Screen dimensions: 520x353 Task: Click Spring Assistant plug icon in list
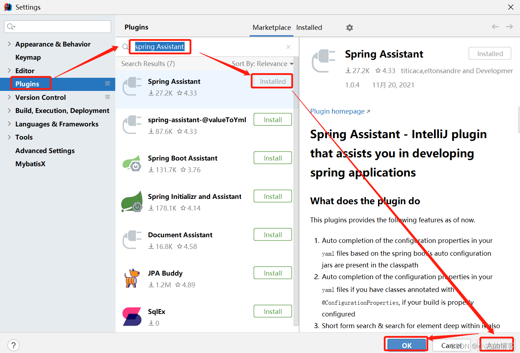tap(132, 87)
